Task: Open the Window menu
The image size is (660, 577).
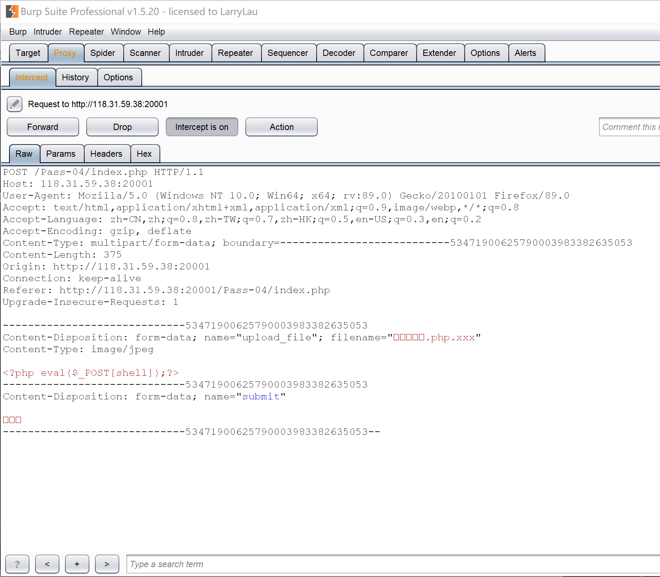Action: pos(126,32)
